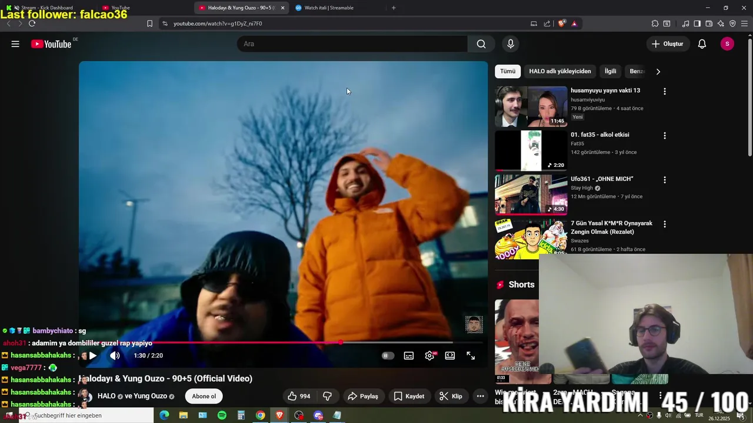Switch to Watch itali Streamable tab
Image resolution: width=753 pixels, height=423 pixels.
click(329, 8)
